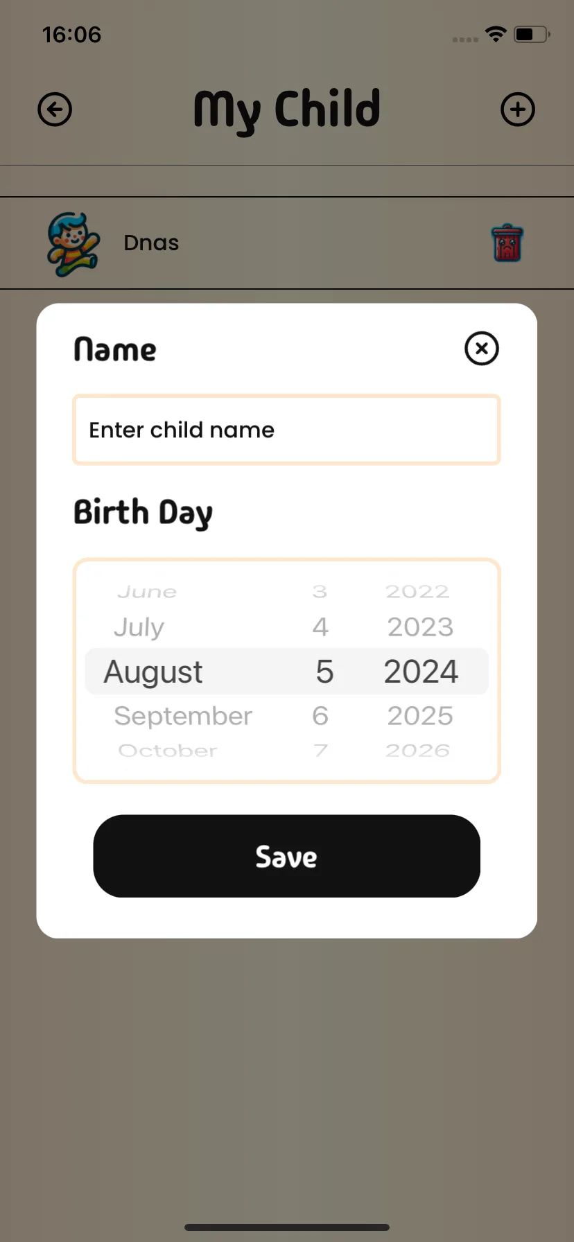Tap the add child plus icon
Image resolution: width=574 pixels, height=1242 pixels.
tap(518, 110)
